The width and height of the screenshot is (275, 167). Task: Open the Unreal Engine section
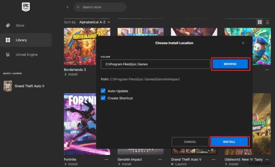[x=27, y=55]
